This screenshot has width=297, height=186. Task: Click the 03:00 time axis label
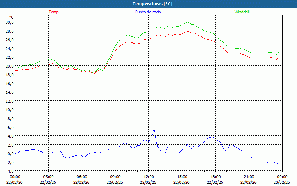(48, 177)
